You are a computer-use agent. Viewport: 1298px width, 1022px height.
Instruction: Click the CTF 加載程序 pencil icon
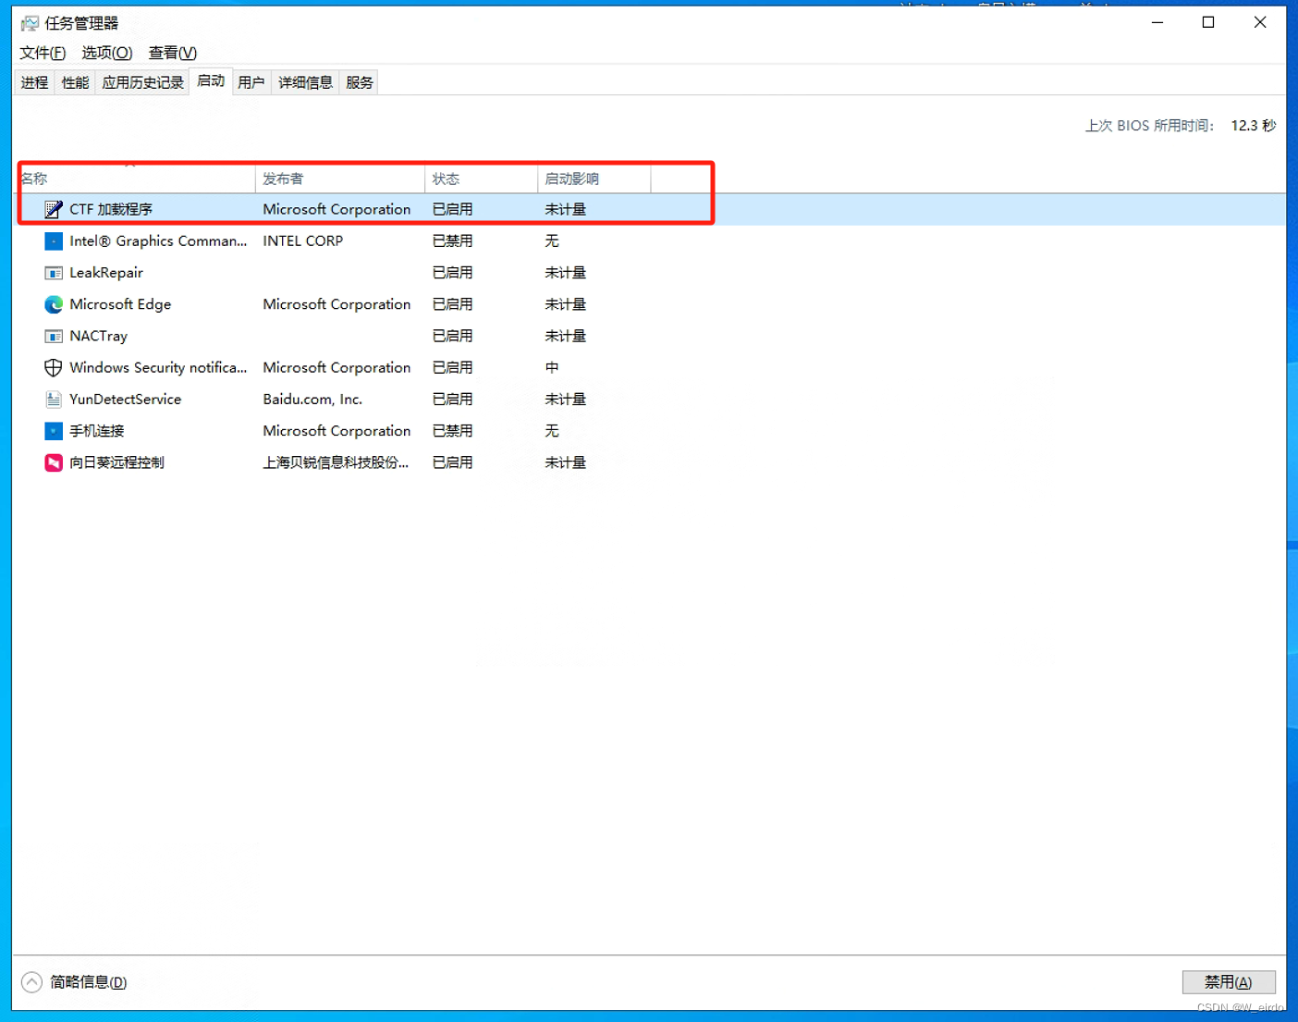pyautogui.click(x=54, y=210)
